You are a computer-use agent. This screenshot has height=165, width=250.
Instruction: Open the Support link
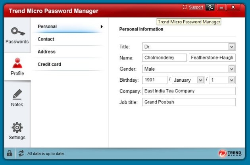tap(196, 7)
